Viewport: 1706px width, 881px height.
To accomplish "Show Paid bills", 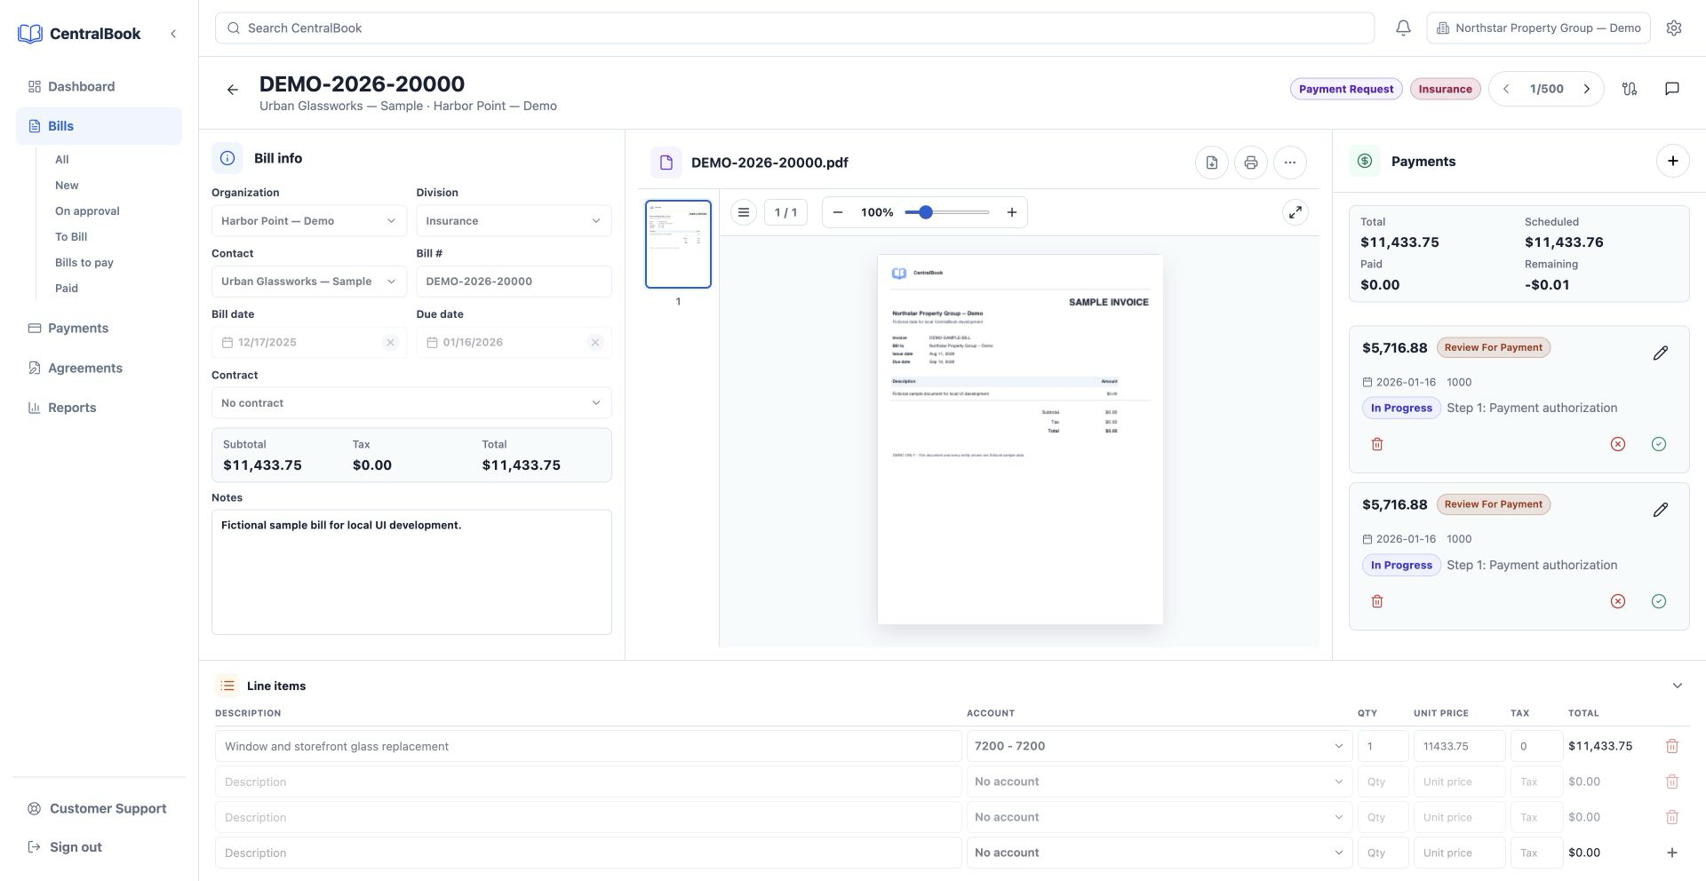I will [67, 289].
